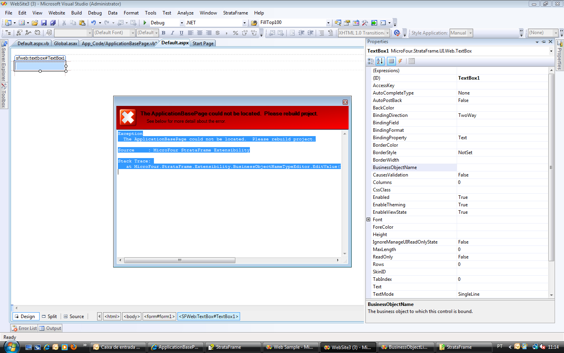Switch to Source view
Screen dimensions: 564x353
click(74, 317)
